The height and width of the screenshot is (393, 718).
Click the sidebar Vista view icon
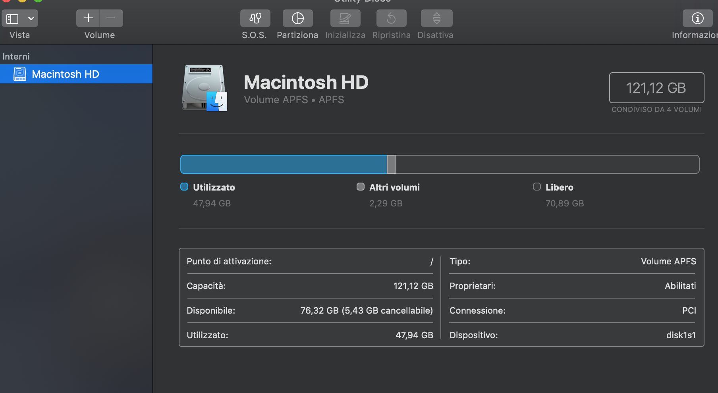point(12,18)
